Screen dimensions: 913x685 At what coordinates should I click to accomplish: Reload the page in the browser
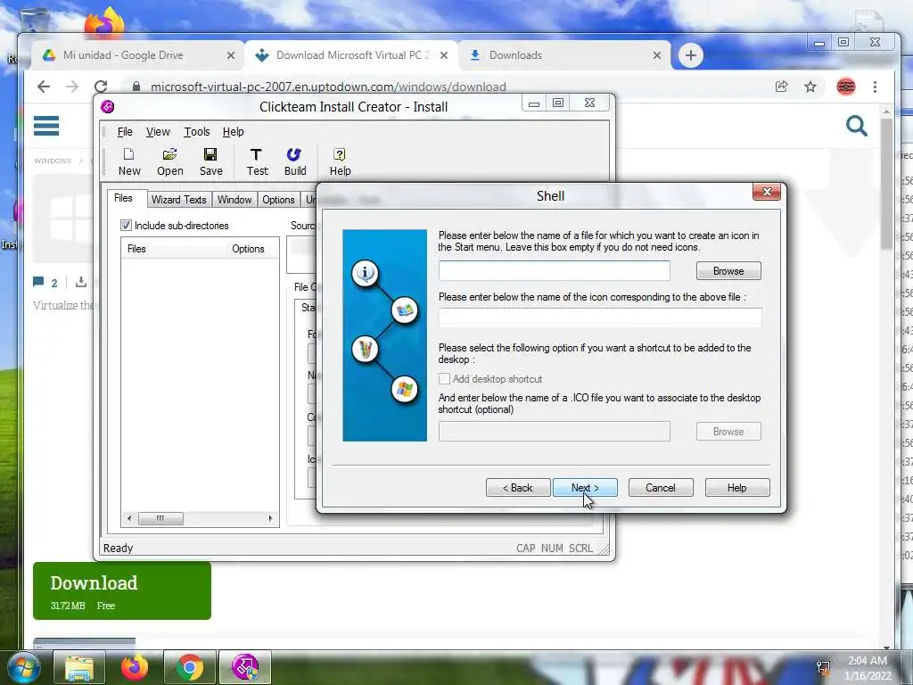pos(101,87)
